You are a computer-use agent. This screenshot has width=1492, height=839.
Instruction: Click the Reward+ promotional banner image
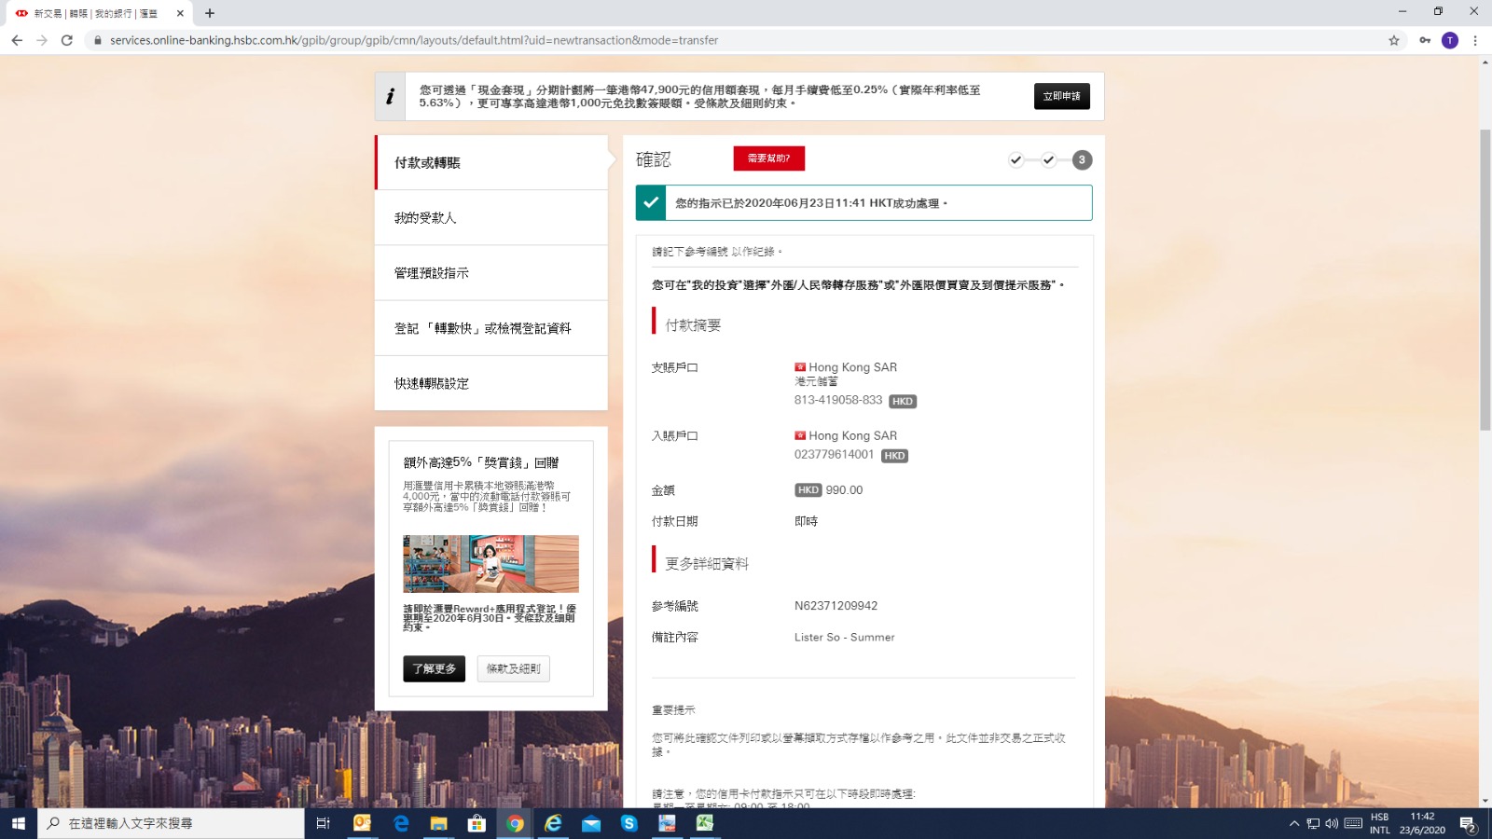490,563
